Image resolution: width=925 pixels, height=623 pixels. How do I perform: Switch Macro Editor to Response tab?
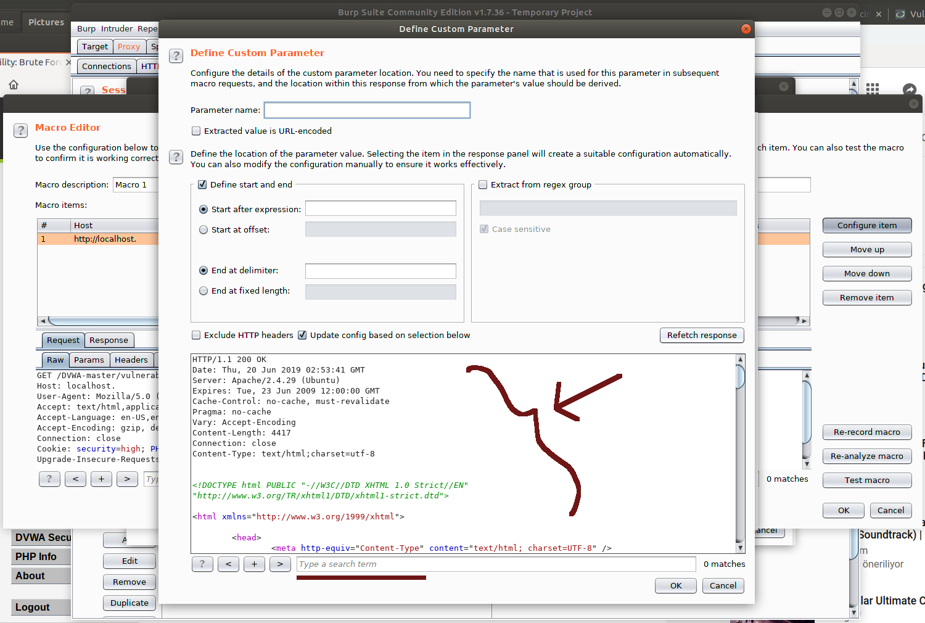[x=109, y=340]
